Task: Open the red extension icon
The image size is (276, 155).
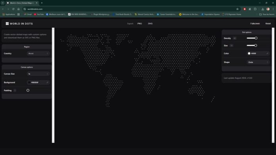Action: click(245, 9)
